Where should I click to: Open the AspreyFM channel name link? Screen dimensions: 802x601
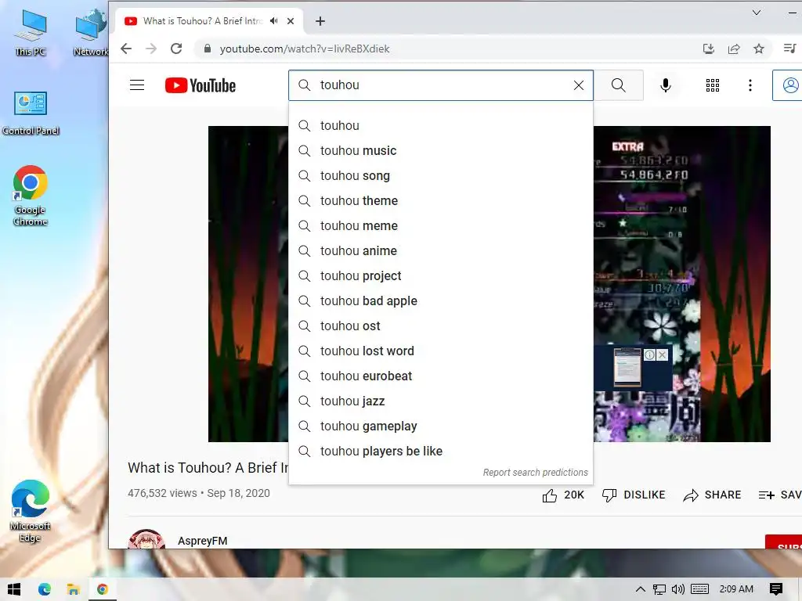[203, 541]
